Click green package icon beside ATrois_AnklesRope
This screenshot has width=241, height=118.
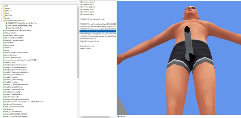click(x=4, y=33)
